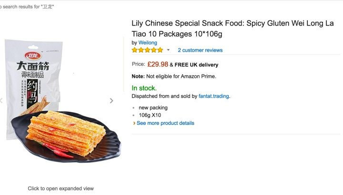This screenshot has width=343, height=195.
Task: Click the previous image arrow
Action: point(1,101)
